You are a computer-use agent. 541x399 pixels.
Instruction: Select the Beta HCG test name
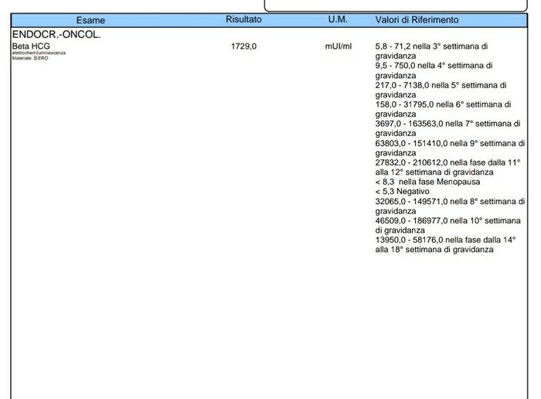click(x=30, y=46)
